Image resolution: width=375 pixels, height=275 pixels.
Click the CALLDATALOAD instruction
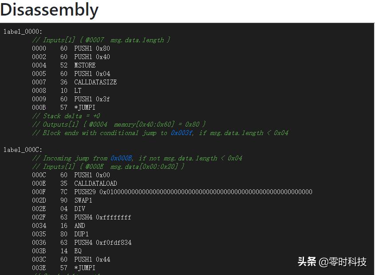point(95,183)
